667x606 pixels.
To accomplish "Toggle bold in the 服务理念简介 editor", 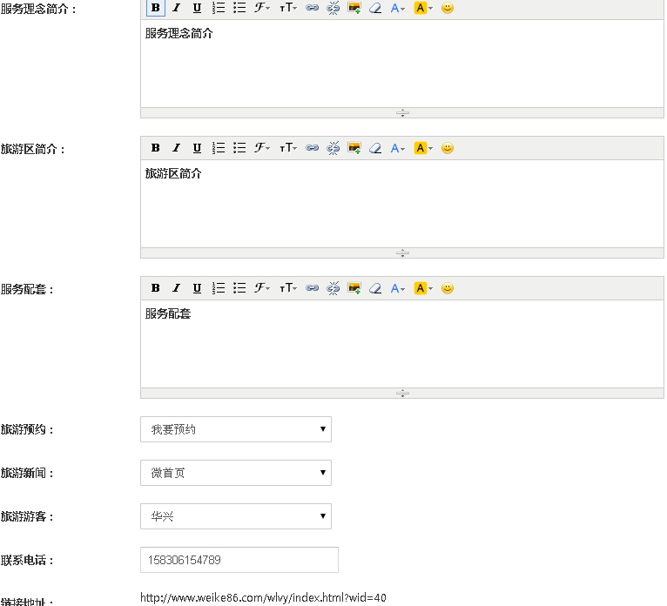I will tap(155, 8).
